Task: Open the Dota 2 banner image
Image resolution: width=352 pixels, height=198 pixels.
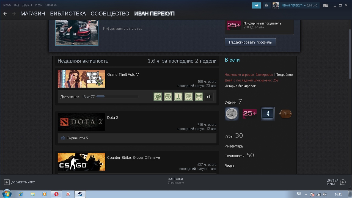Action: [x=81, y=122]
